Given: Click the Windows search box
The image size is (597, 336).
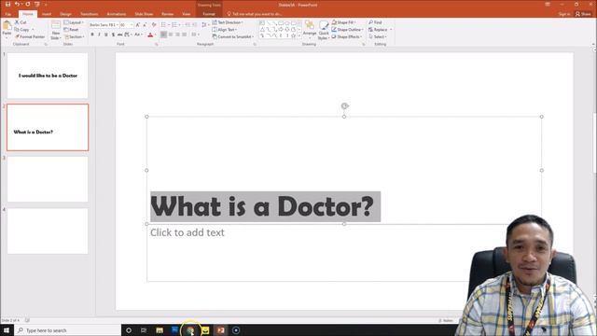Looking at the screenshot, I should tap(68, 330).
